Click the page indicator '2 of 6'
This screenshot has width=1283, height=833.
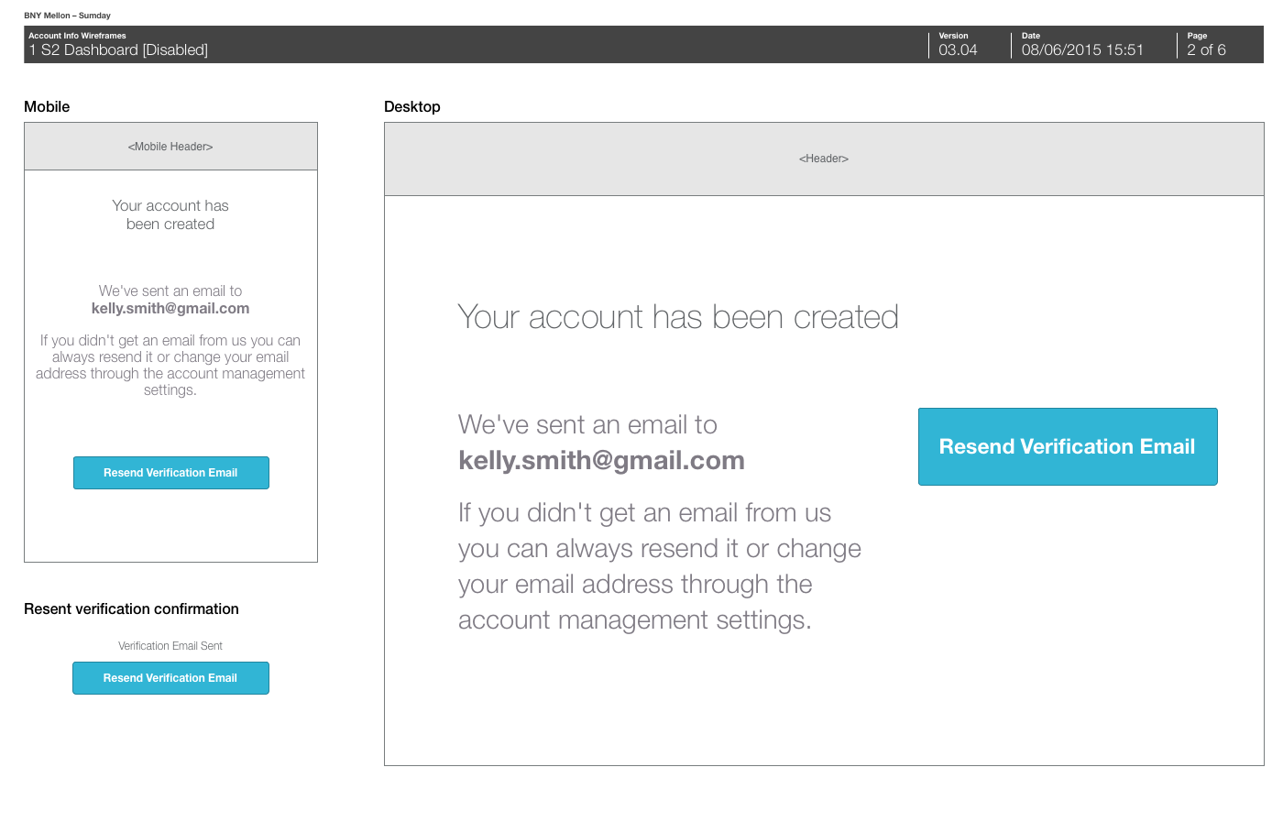tap(1206, 50)
